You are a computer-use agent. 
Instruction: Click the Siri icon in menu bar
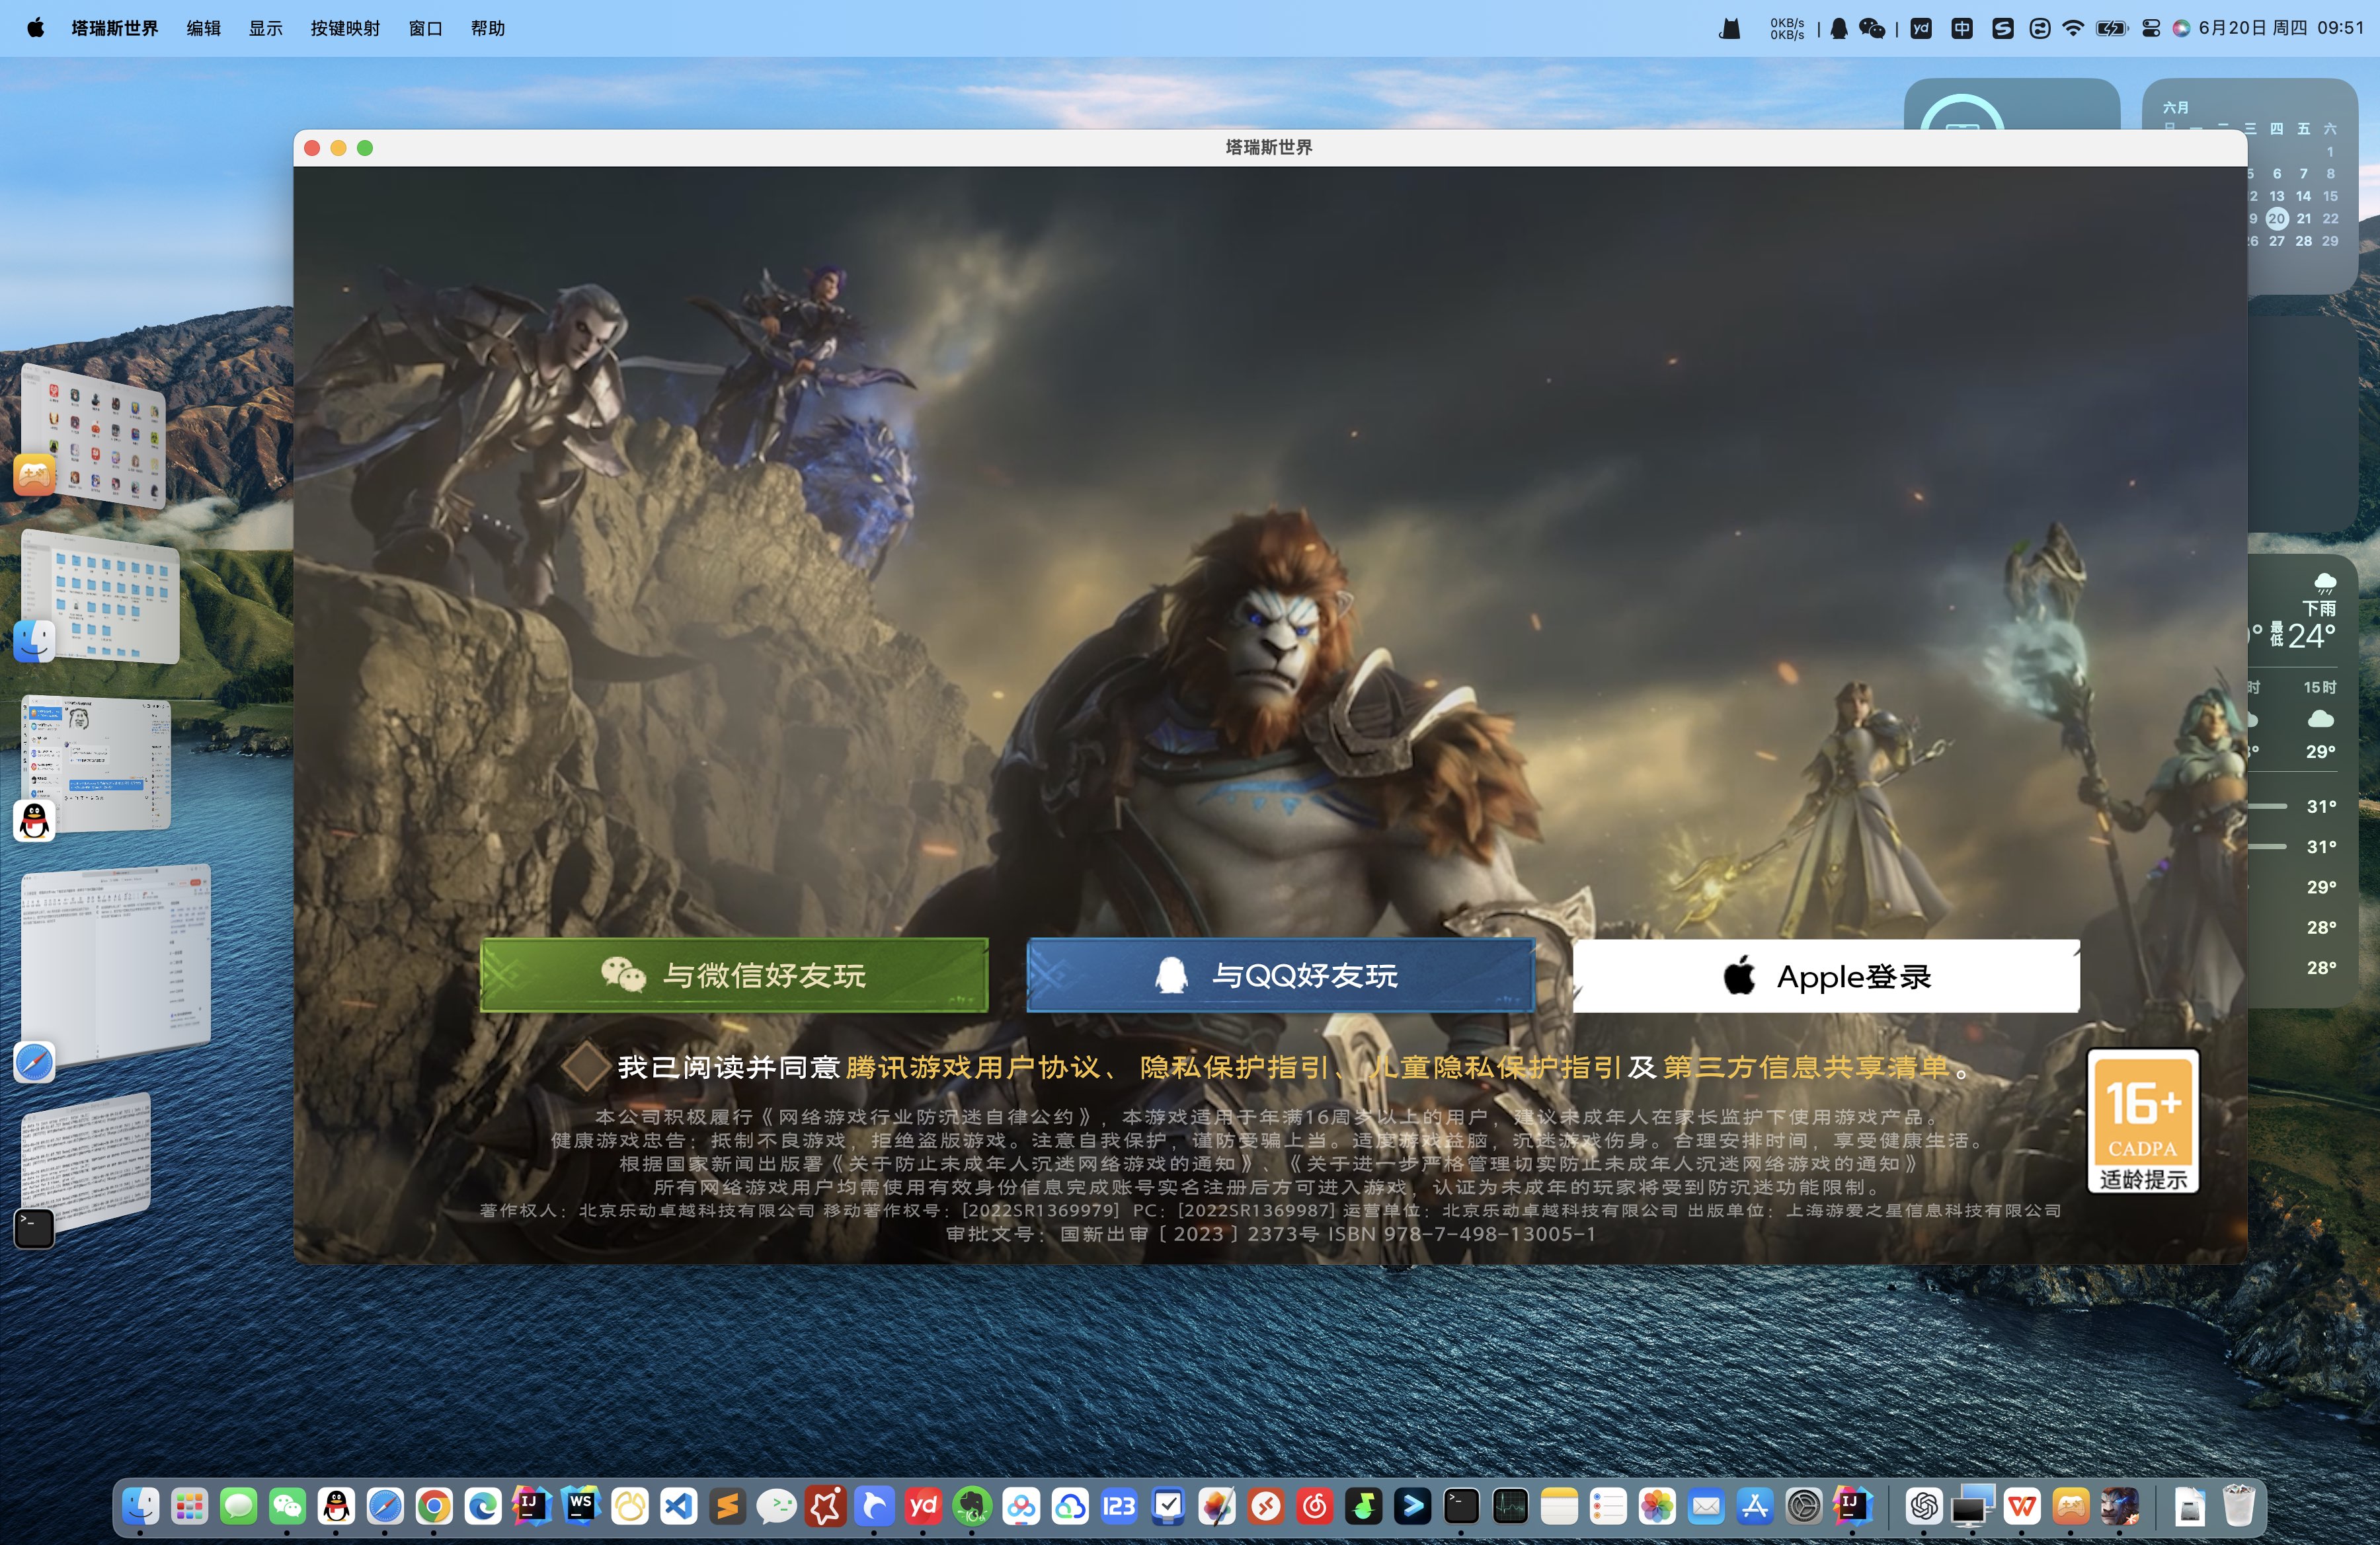click(2181, 28)
